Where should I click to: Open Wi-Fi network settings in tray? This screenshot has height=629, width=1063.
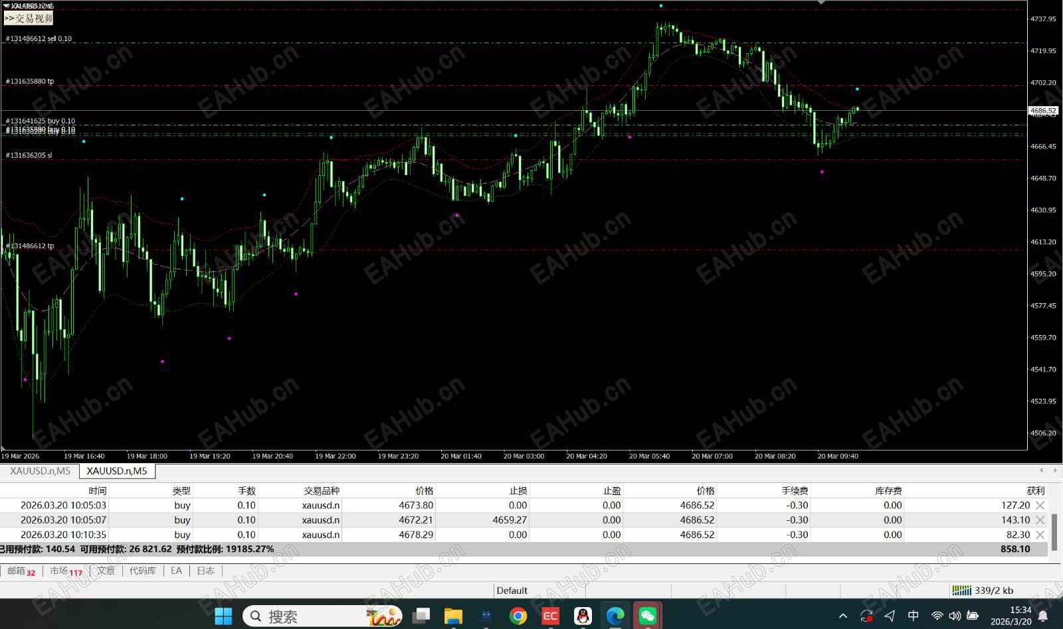[x=937, y=616]
